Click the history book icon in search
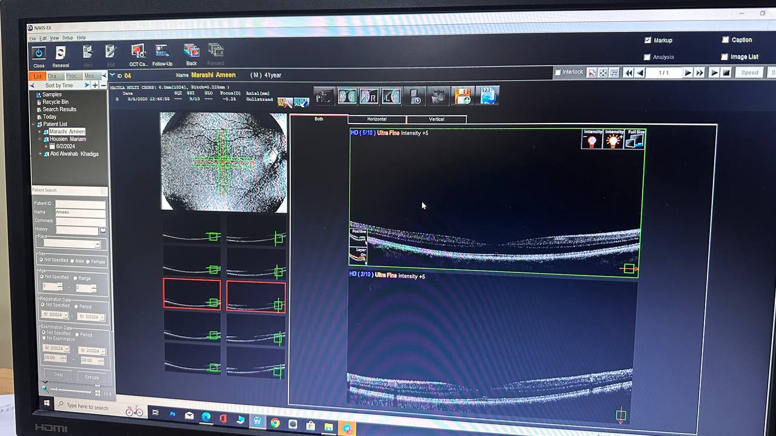 point(103,230)
